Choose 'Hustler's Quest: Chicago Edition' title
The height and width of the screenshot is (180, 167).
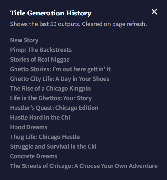(54, 108)
